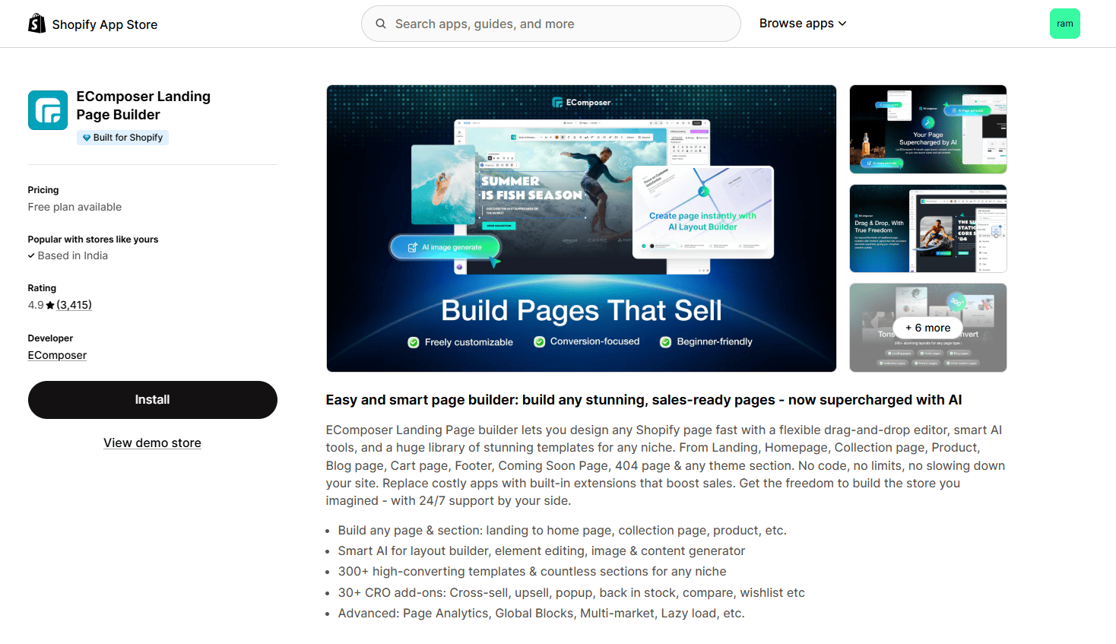Click the 4.9 rating value
1116x644 pixels.
click(x=36, y=305)
